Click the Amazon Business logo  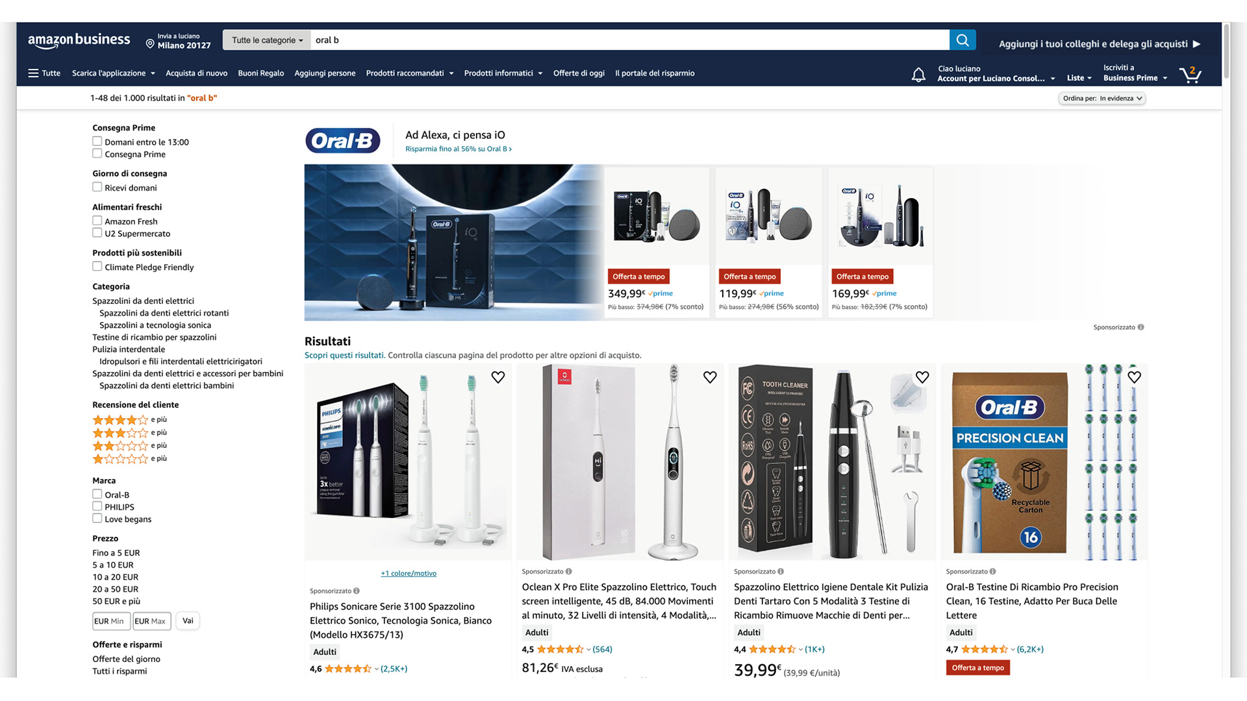coord(79,40)
